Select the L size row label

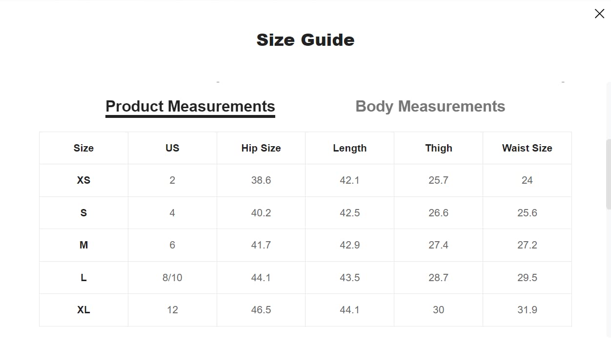coord(83,278)
